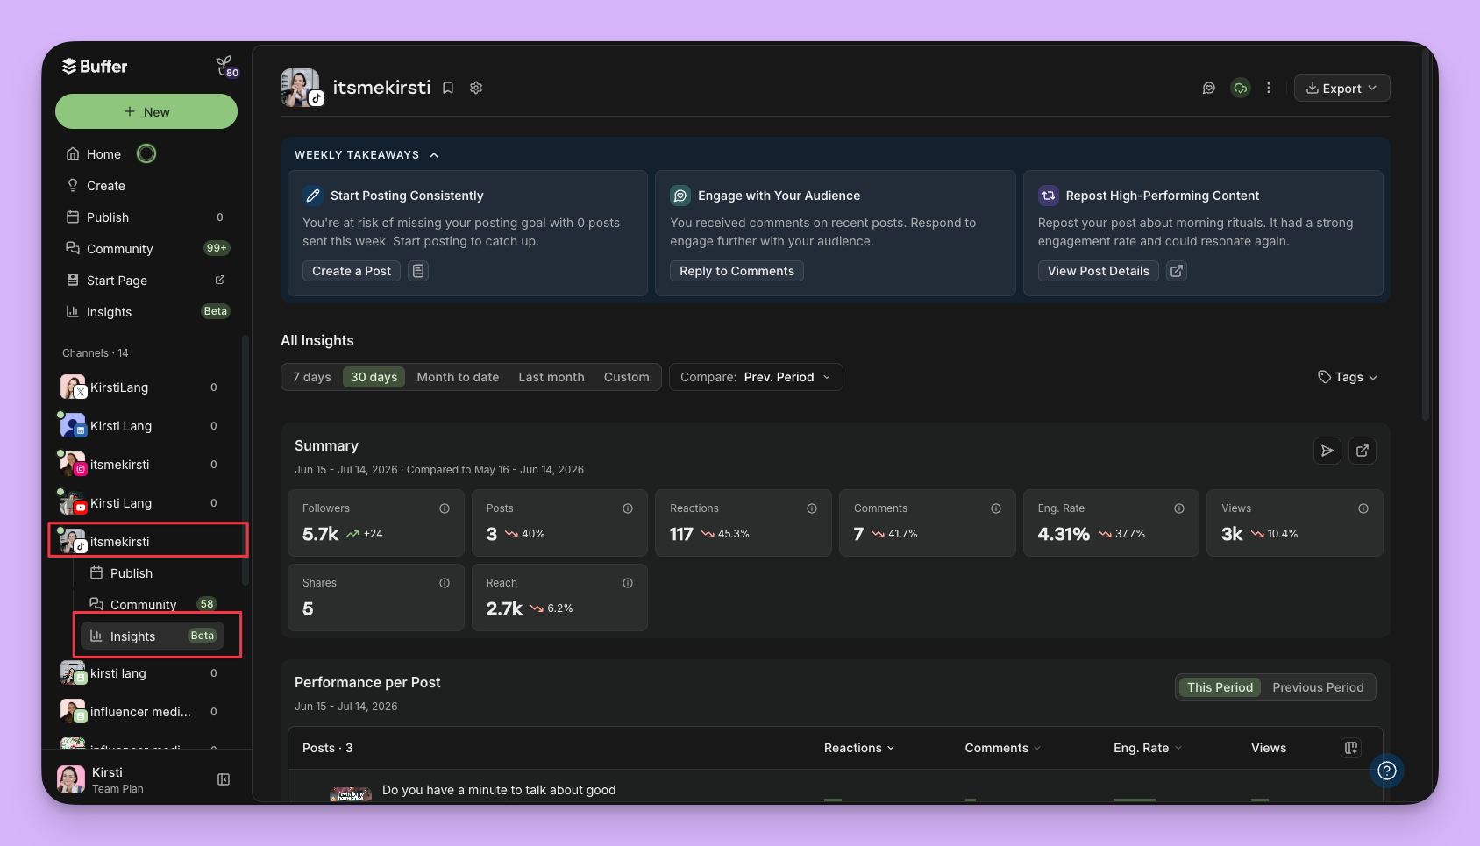The width and height of the screenshot is (1480, 846).
Task: Open channel settings gear beside itsmekirsti title
Action: pos(476,88)
